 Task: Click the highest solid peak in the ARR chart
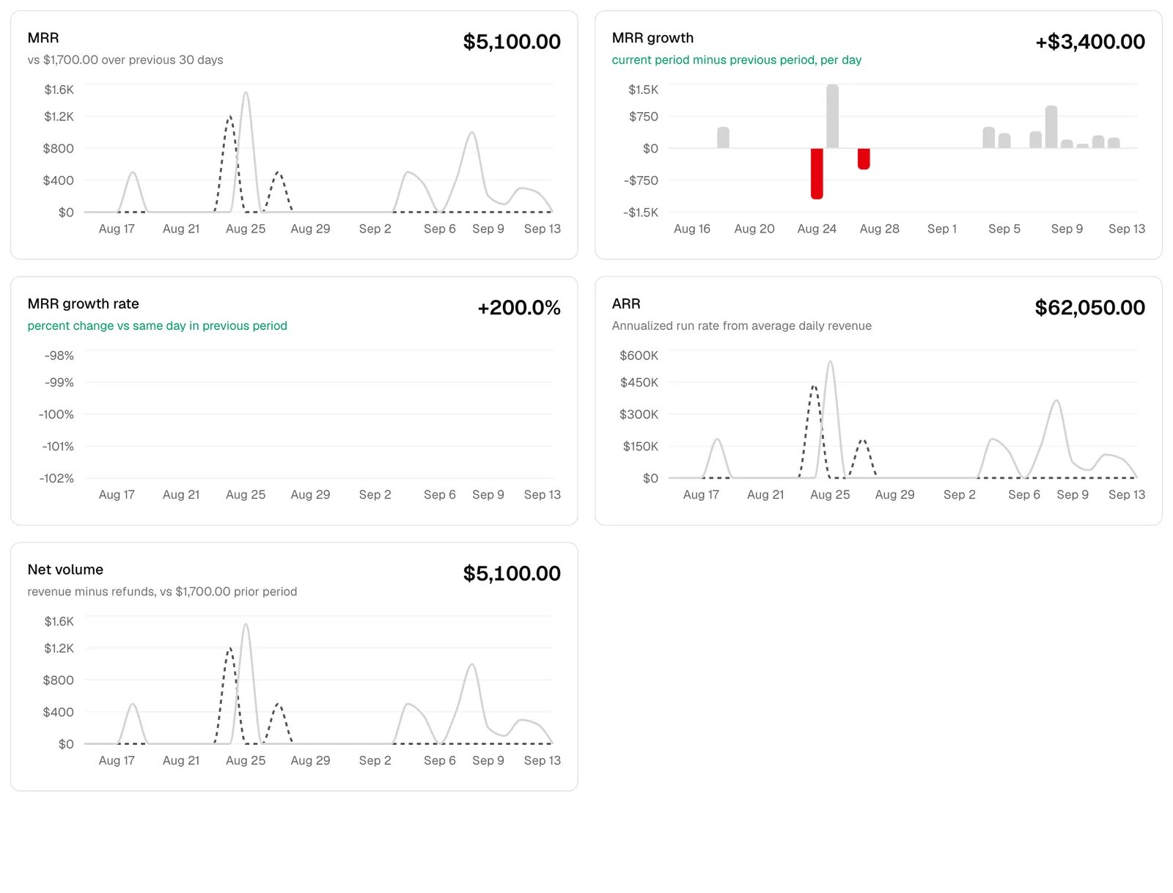830,361
